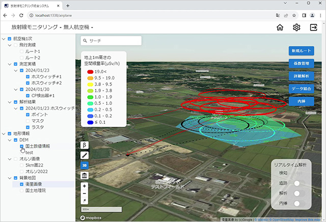Open データ結合 from the right panel
326x222 pixels.
[x=301, y=89]
